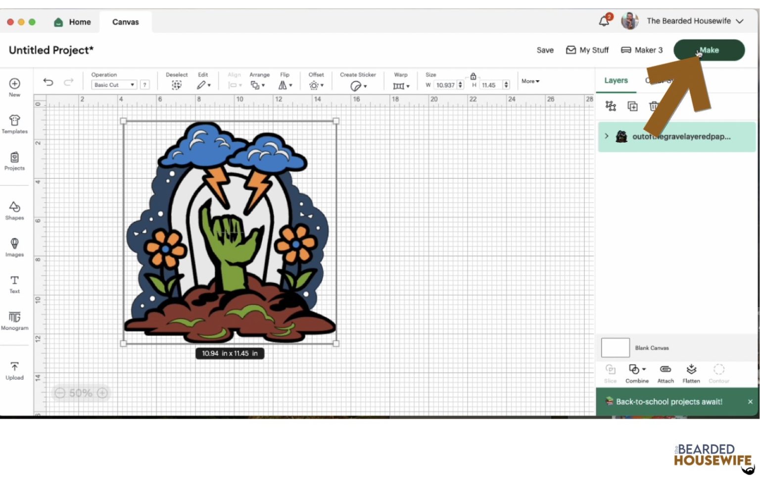Select the Text tool
This screenshot has height=483, width=760.
(14, 284)
